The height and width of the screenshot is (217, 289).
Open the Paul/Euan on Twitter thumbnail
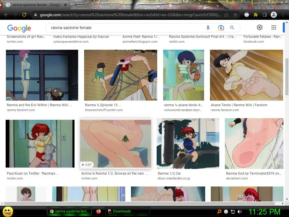pos(40,144)
